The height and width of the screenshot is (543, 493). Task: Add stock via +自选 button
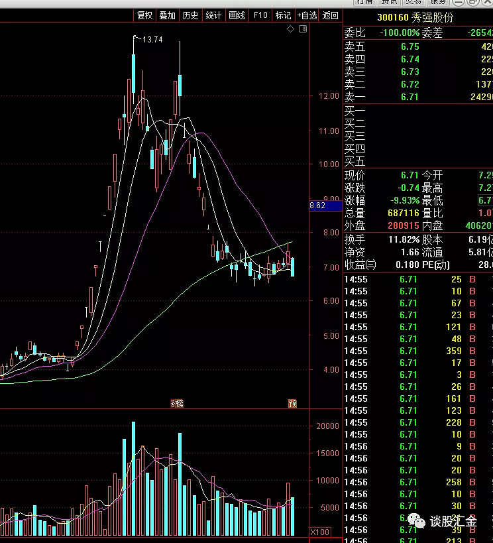coord(307,15)
